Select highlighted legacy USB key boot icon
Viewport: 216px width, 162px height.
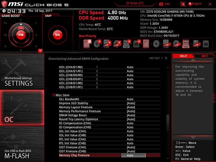tap(186, 44)
